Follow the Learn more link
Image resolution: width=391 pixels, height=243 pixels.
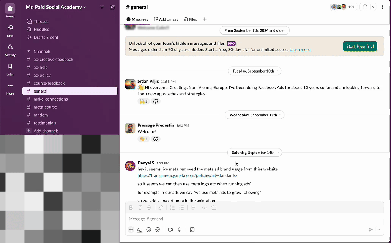[300, 50]
